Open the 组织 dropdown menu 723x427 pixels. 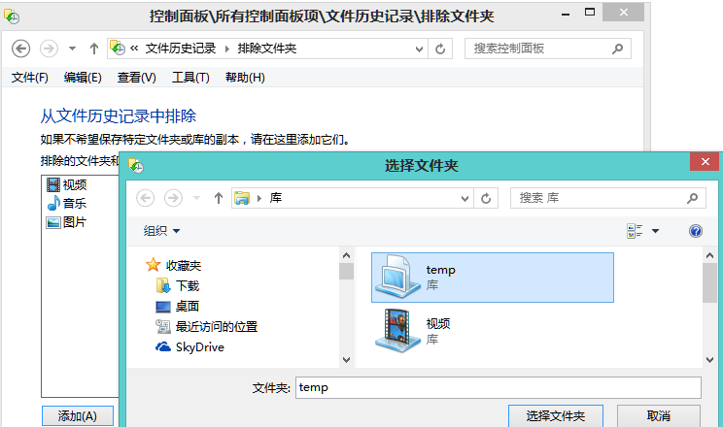161,230
